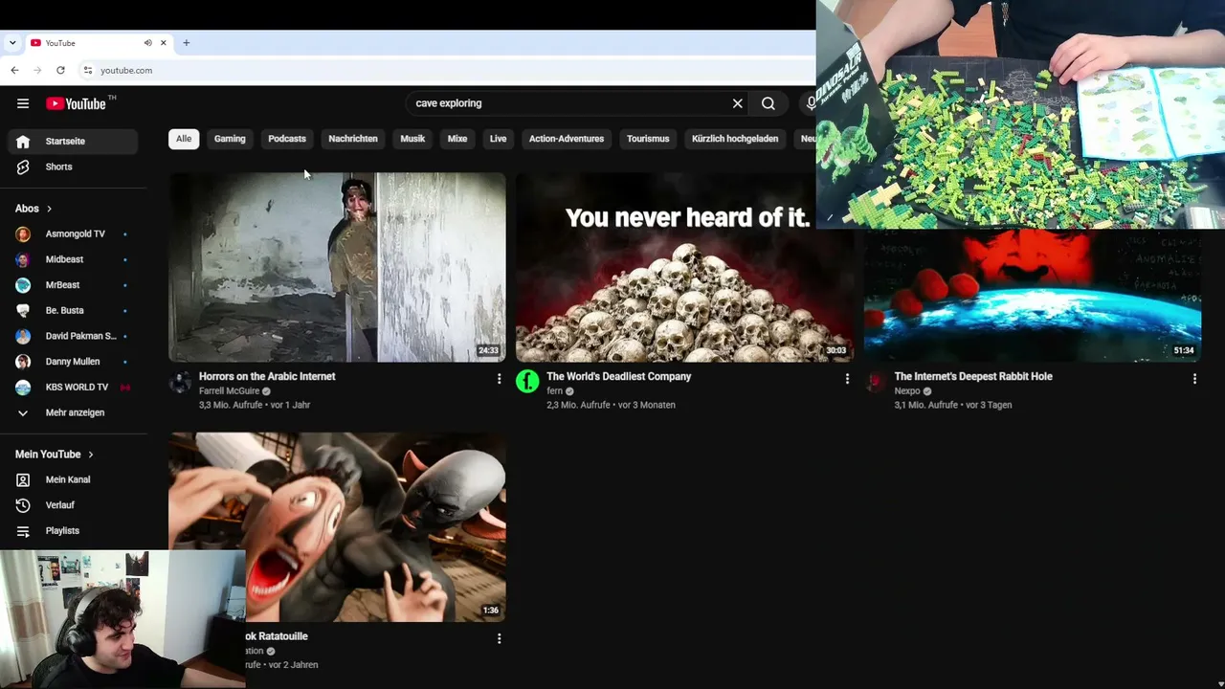Close the YouTube browser tab

coord(164,43)
